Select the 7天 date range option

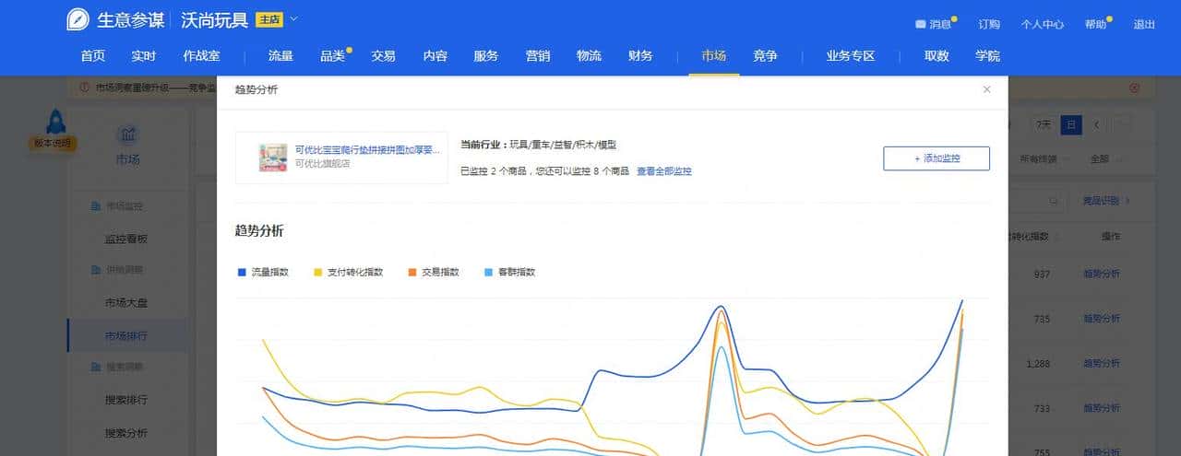pos(1044,124)
